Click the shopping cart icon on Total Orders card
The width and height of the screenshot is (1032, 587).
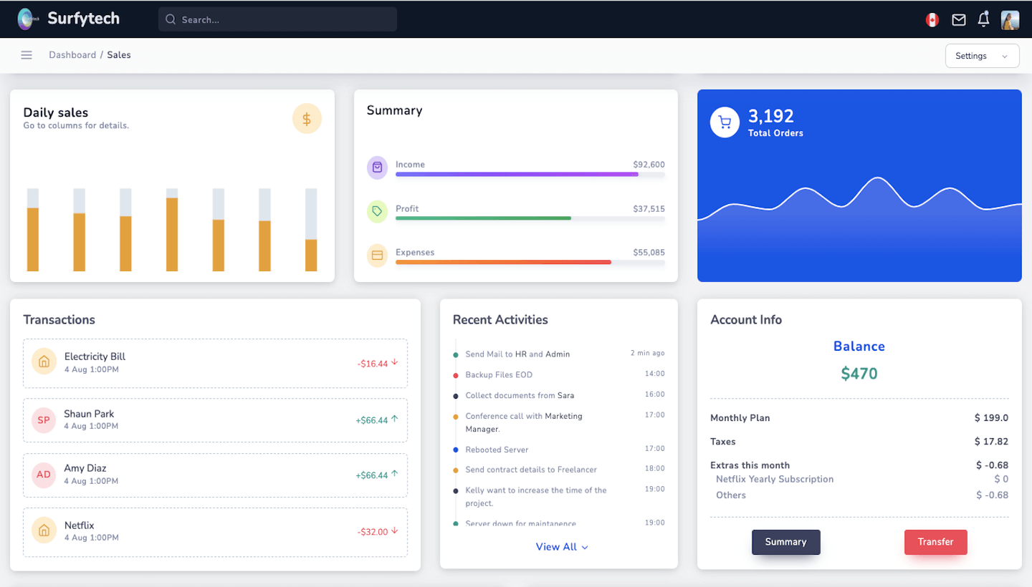pyautogui.click(x=725, y=122)
